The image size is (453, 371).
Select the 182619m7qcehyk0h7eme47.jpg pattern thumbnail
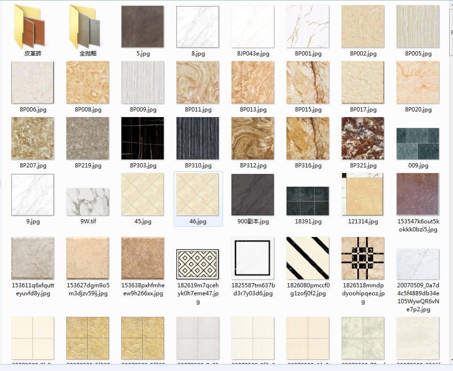click(x=198, y=264)
